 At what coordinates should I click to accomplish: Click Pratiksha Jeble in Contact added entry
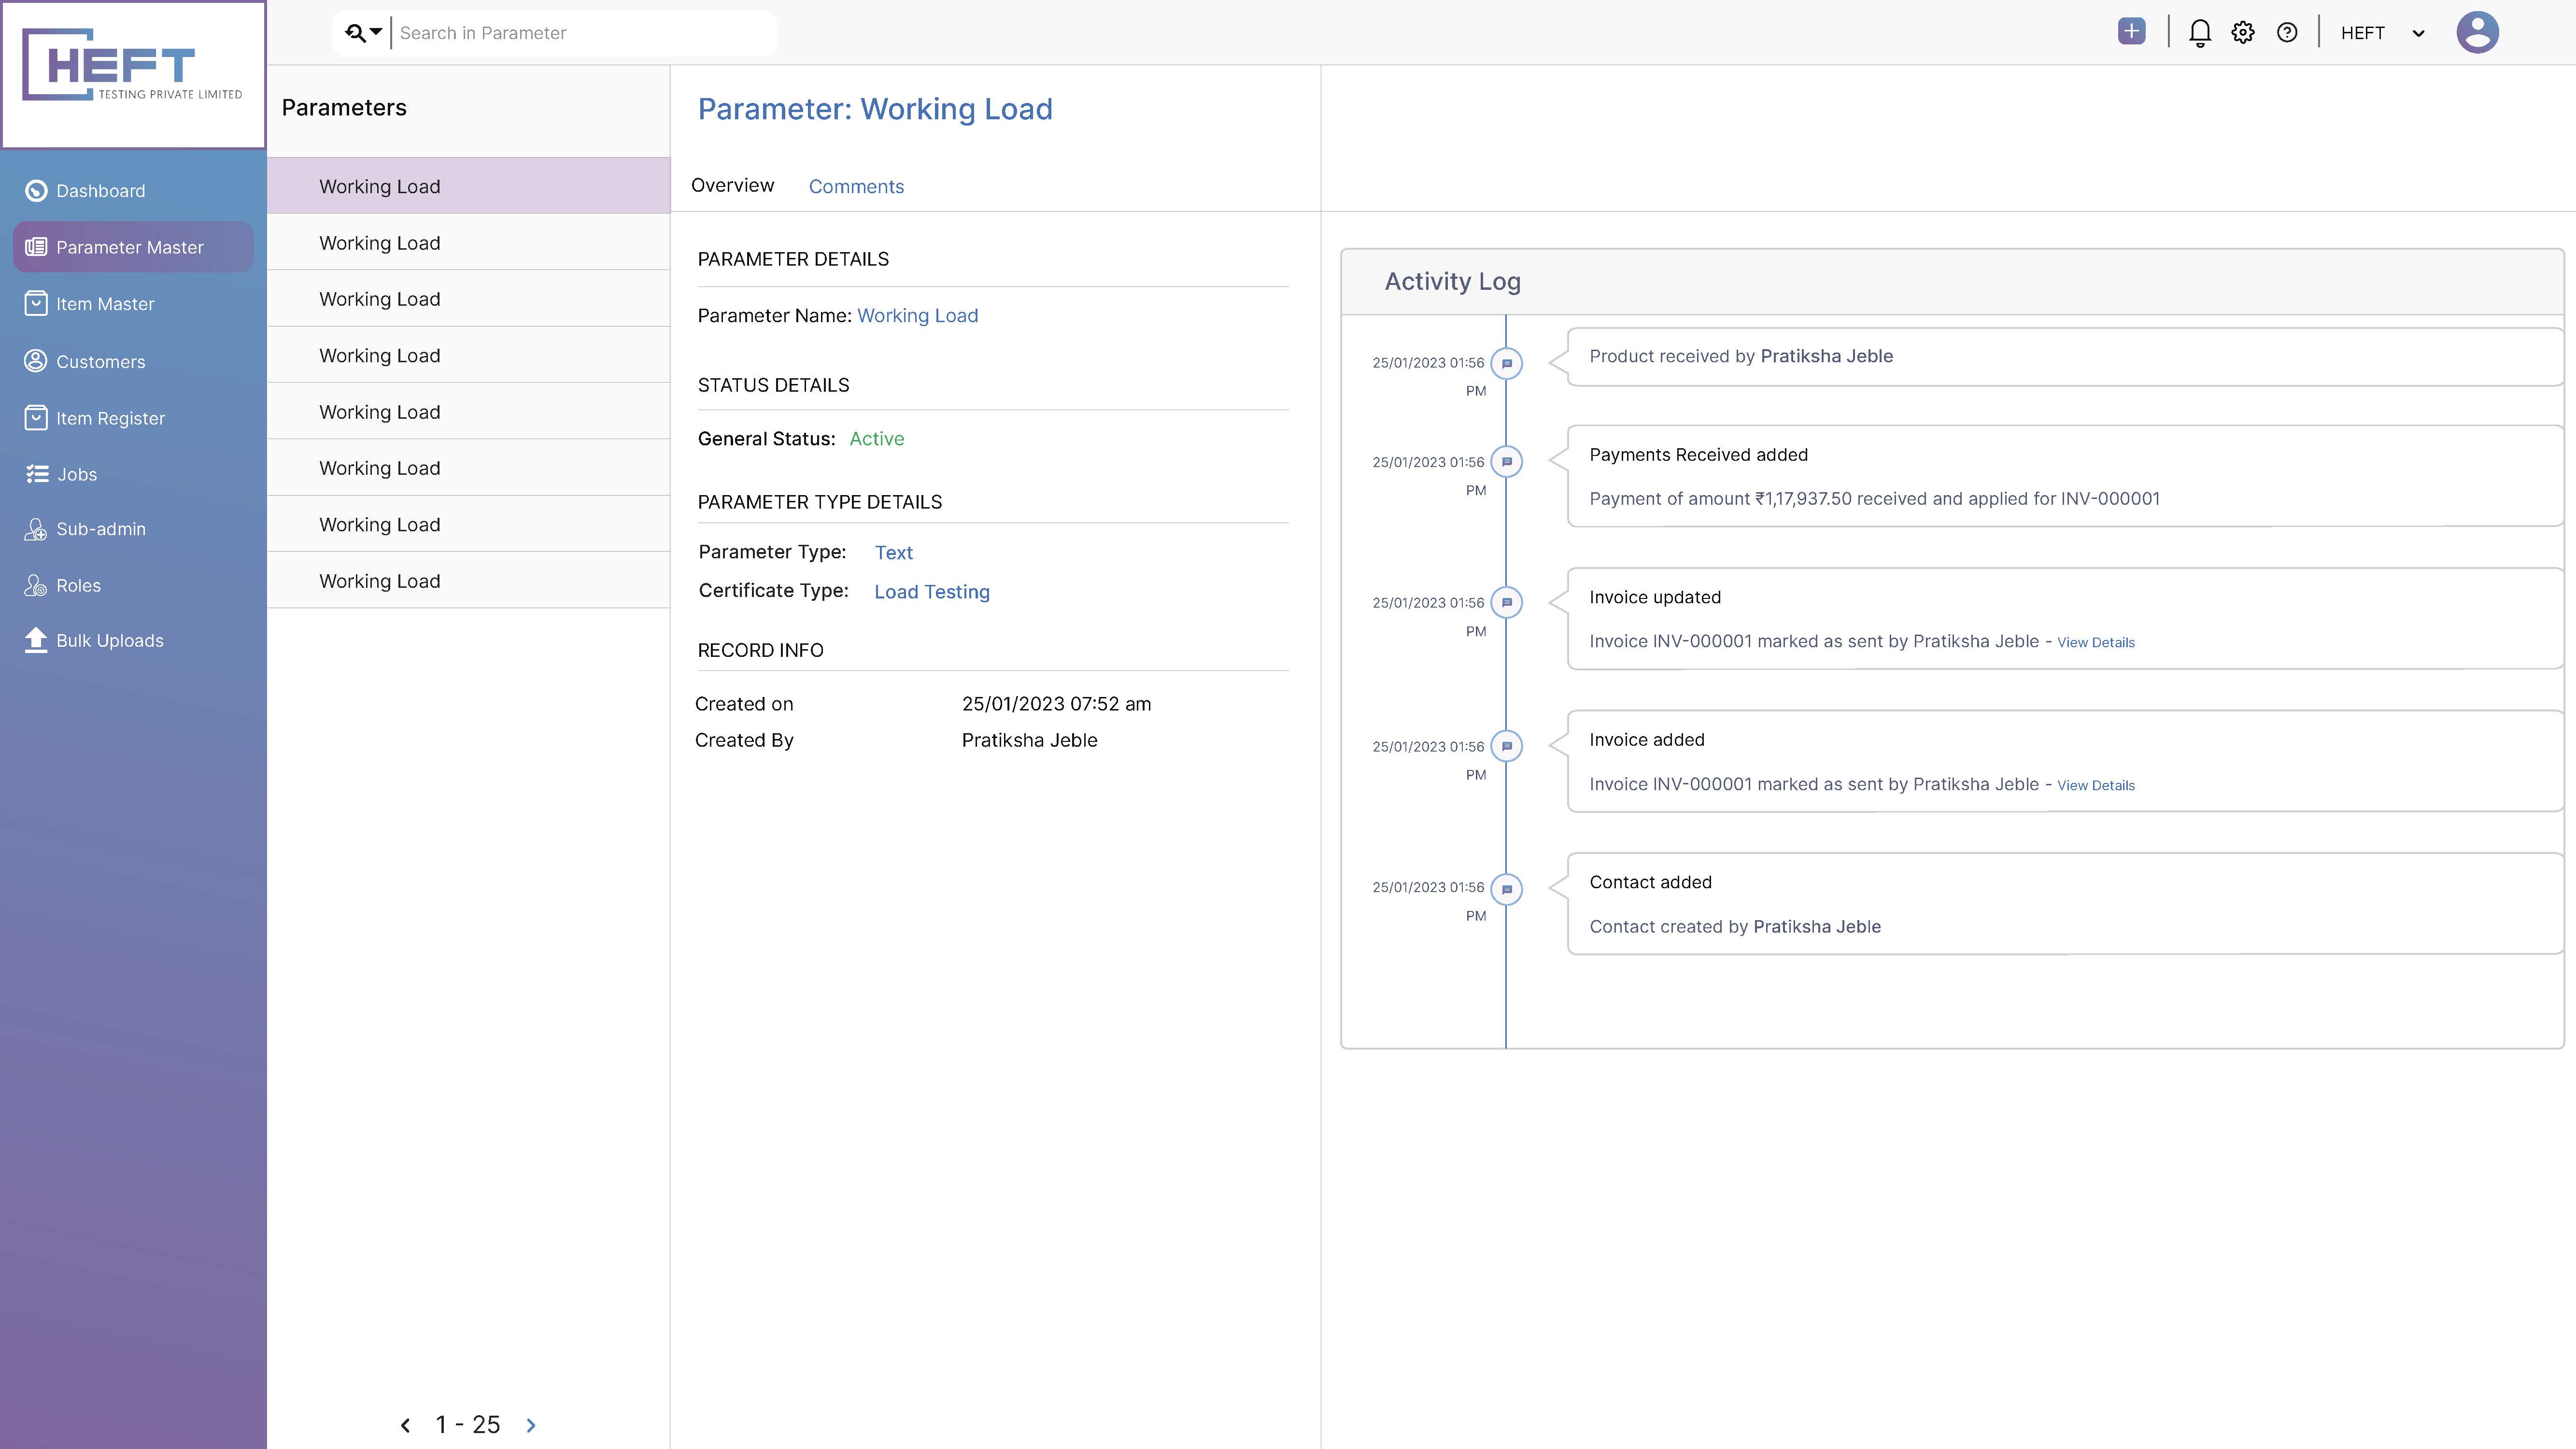[1816, 927]
